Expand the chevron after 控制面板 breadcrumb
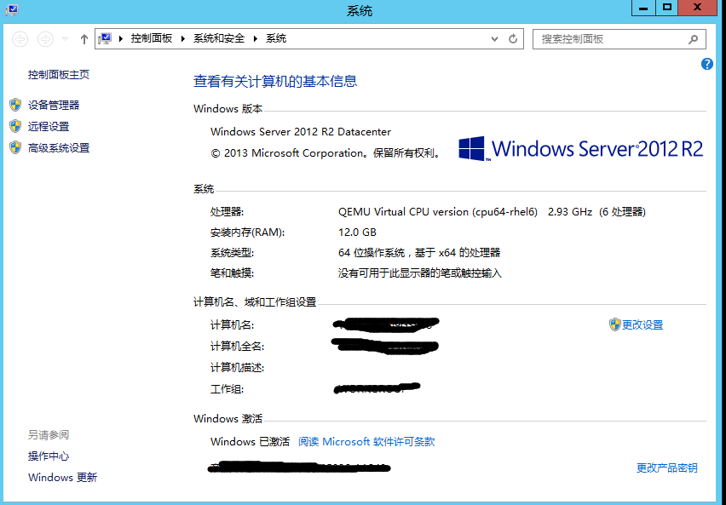726x505 pixels. tap(183, 39)
